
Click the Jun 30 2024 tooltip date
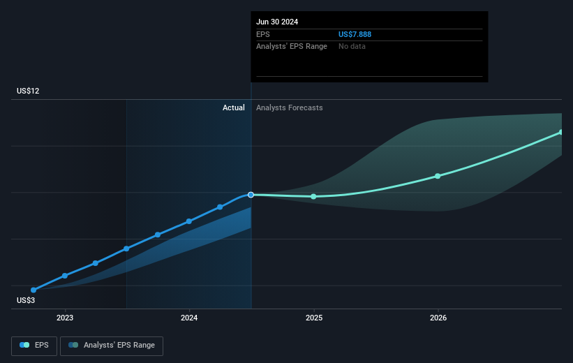click(277, 22)
